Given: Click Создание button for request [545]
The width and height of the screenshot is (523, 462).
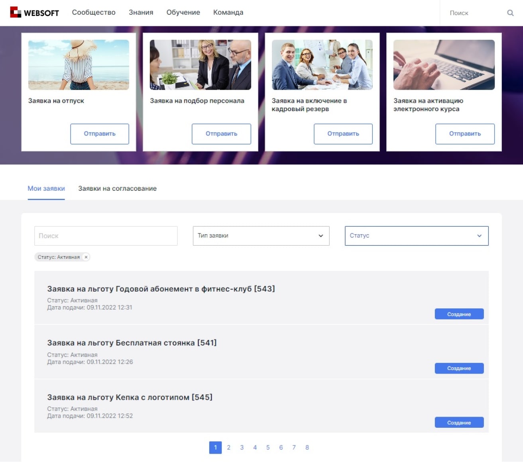Looking at the screenshot, I should pos(459,423).
